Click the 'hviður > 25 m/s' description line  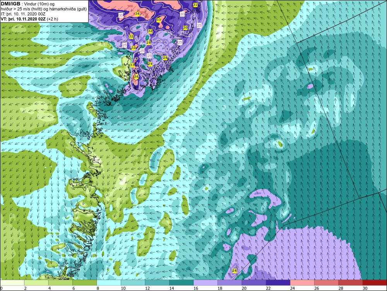pyautogui.click(x=44, y=9)
